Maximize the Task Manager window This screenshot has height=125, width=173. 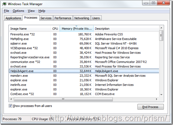[153, 3]
